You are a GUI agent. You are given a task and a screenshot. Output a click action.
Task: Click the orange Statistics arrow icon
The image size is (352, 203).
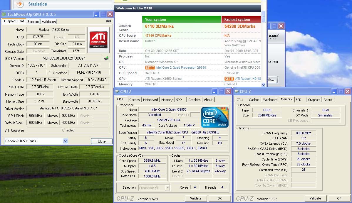click(x=19, y=4)
